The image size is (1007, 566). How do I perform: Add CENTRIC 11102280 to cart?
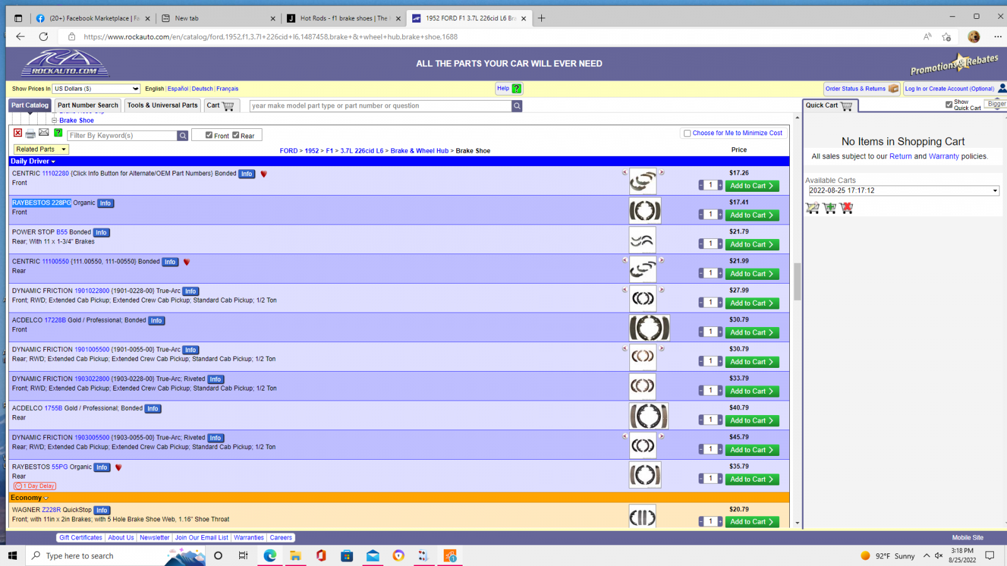[751, 186]
